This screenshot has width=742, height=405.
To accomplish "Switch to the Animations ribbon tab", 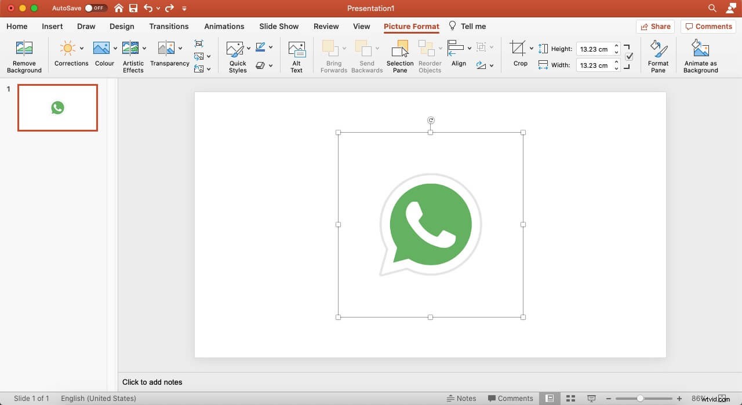I will [224, 26].
